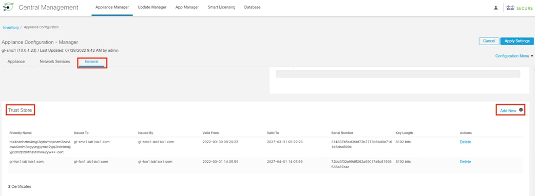
Task: Click the Serial Number column header
Action: (342, 132)
